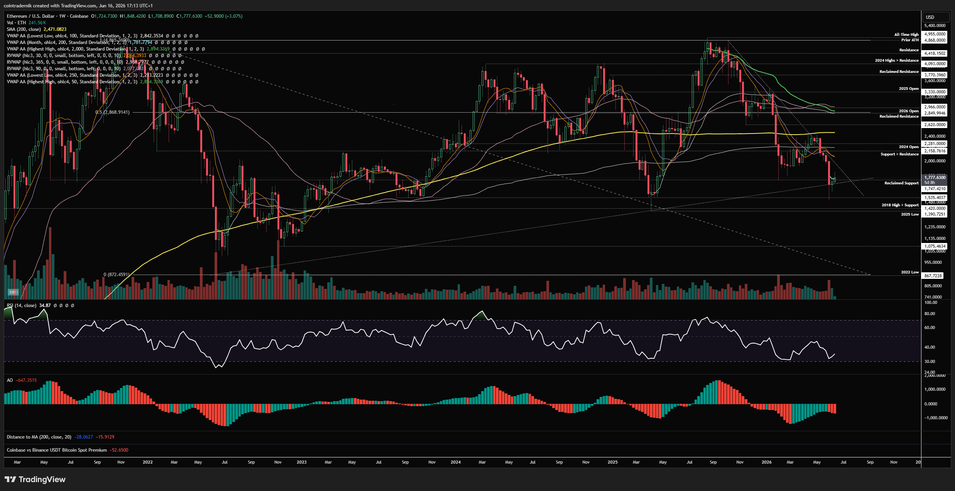Click the volume value 241.56K
This screenshot has width=955, height=491.
(x=37, y=23)
